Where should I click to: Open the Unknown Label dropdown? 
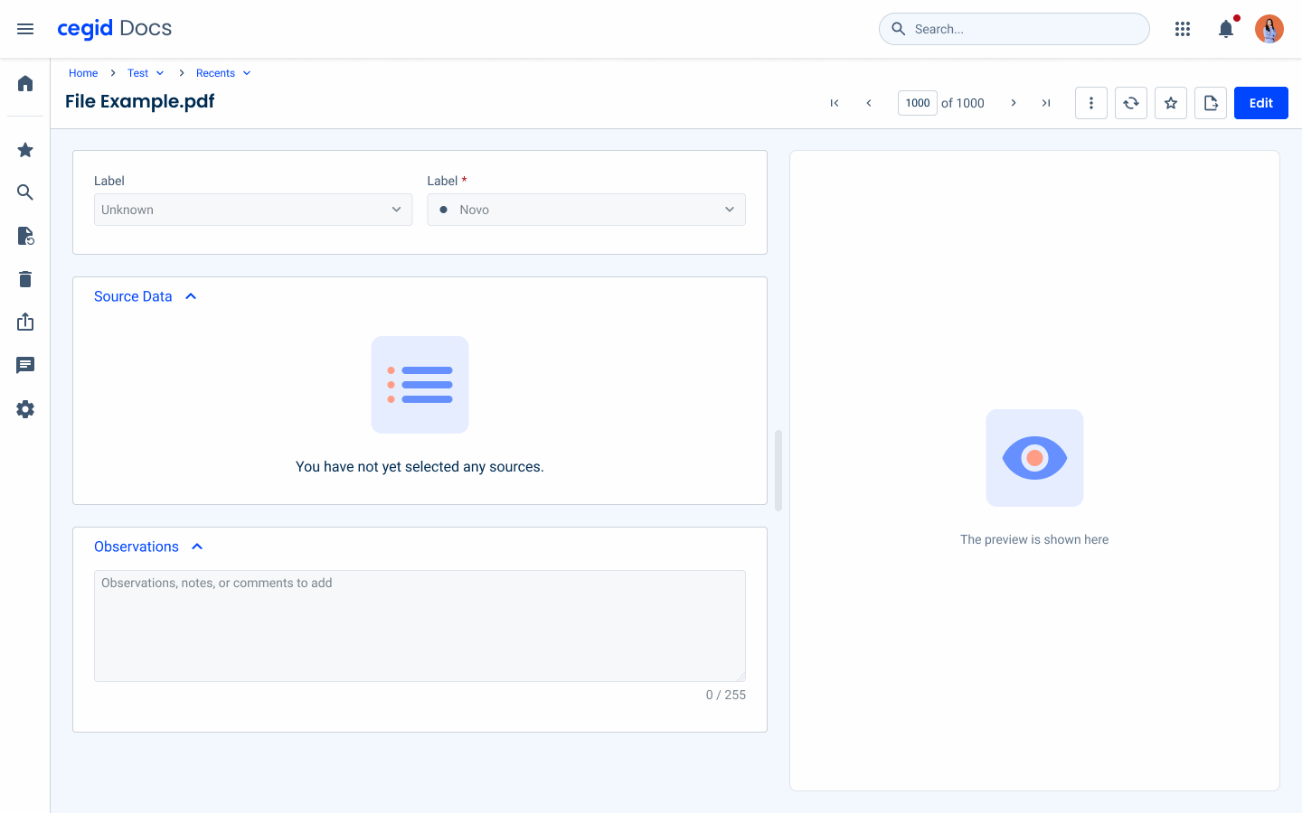pyautogui.click(x=253, y=209)
